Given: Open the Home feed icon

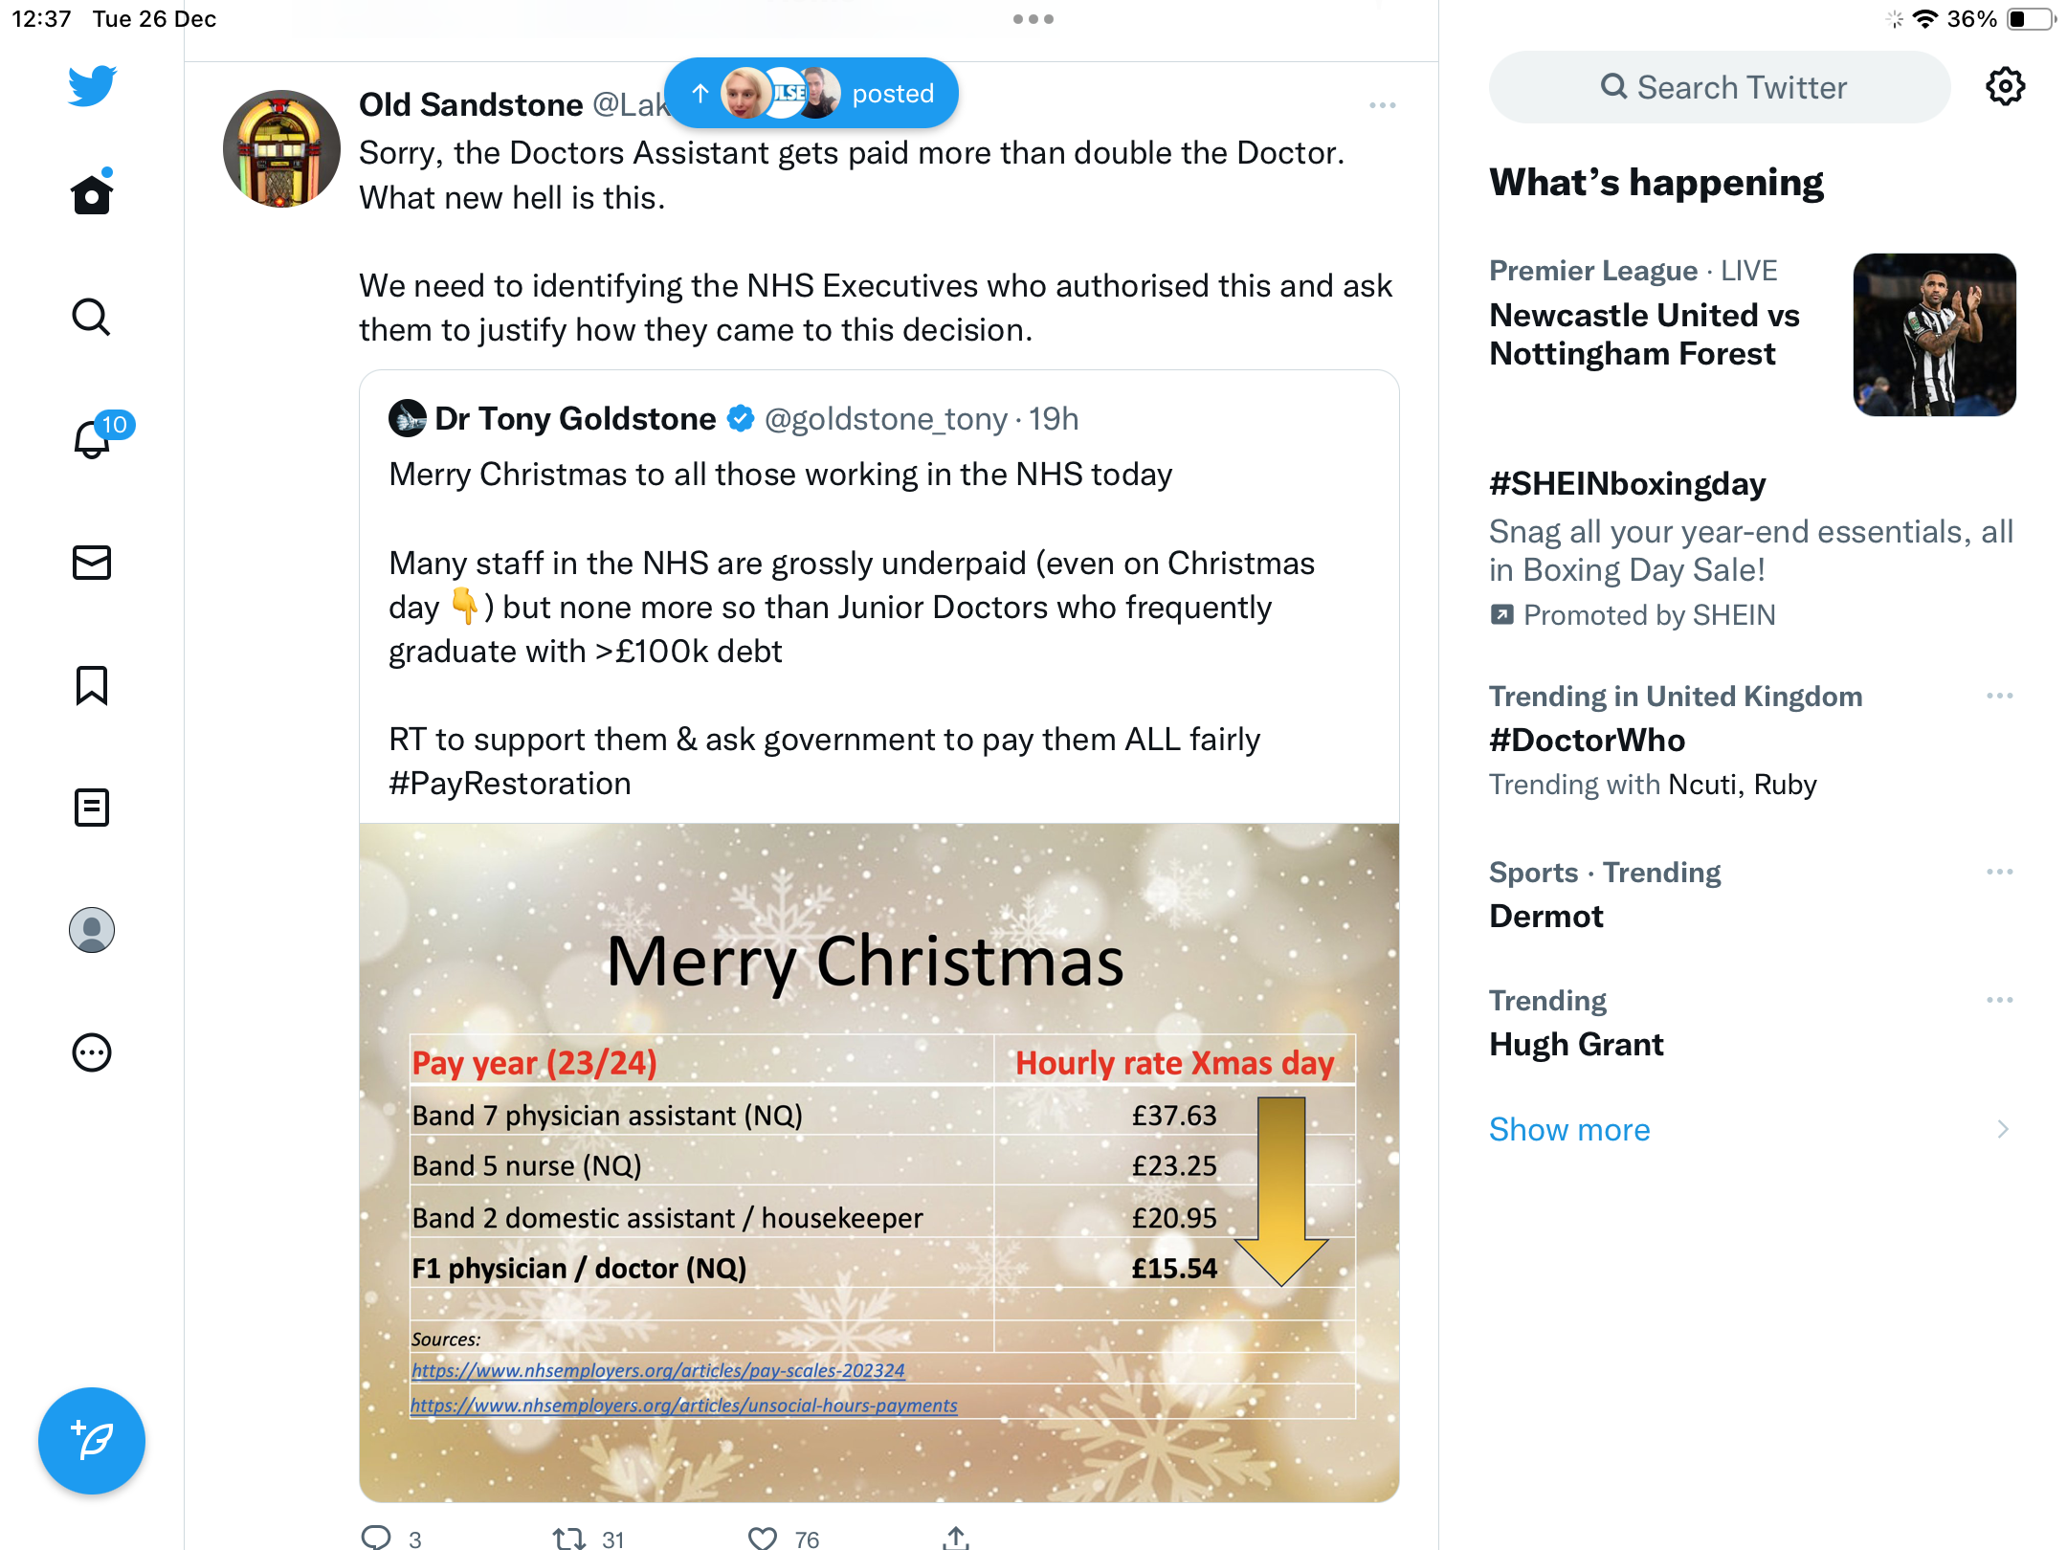Looking at the screenshot, I should (92, 194).
